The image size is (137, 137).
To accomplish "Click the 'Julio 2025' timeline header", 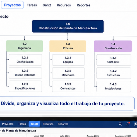I will pos(65,136).
